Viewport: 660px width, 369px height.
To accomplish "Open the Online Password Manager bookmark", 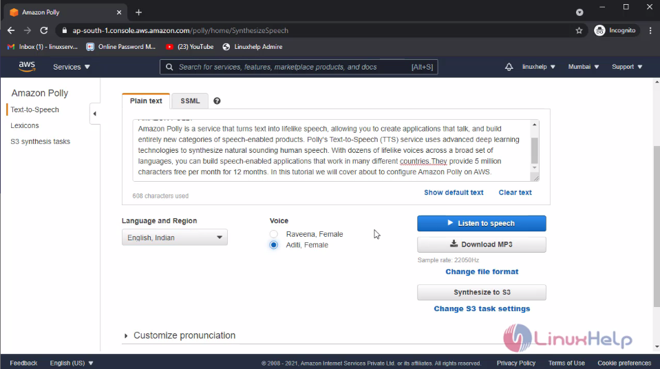I will (x=121, y=47).
